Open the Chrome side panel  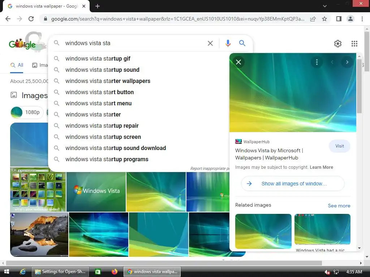click(339, 19)
